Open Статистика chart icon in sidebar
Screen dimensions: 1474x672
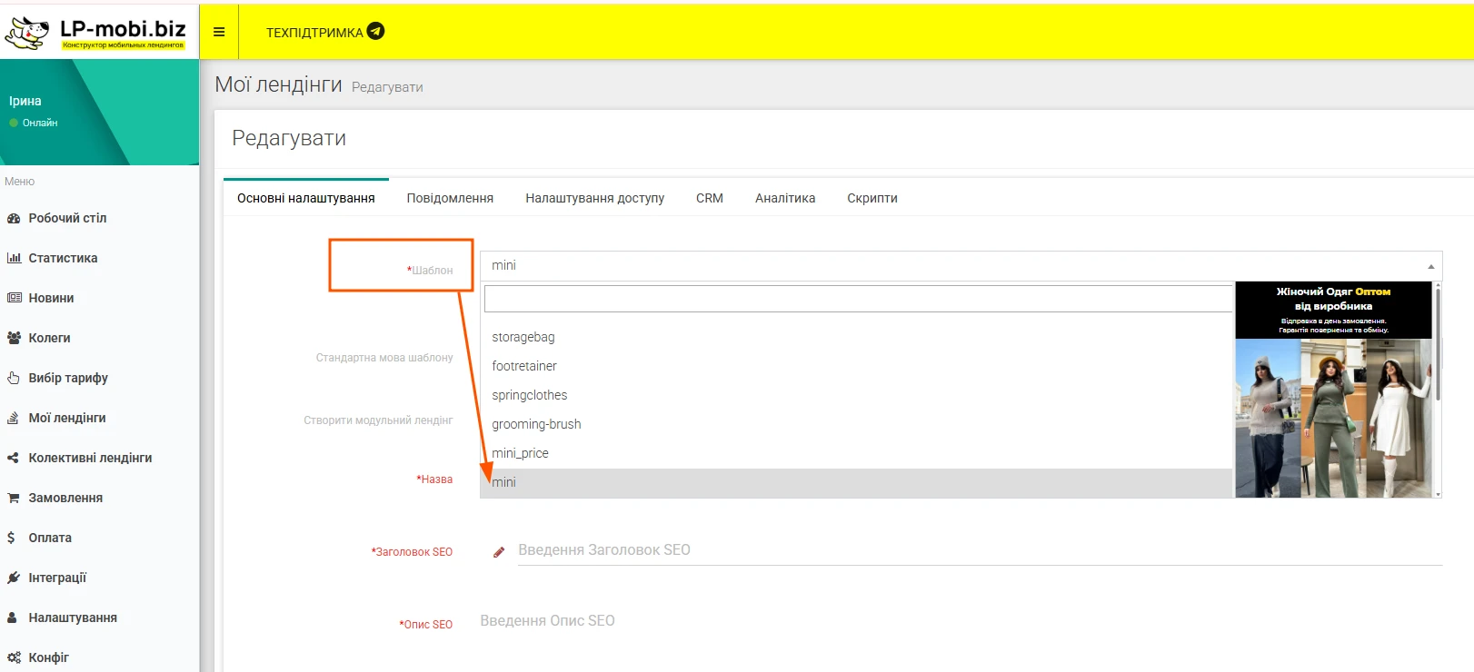click(x=14, y=258)
